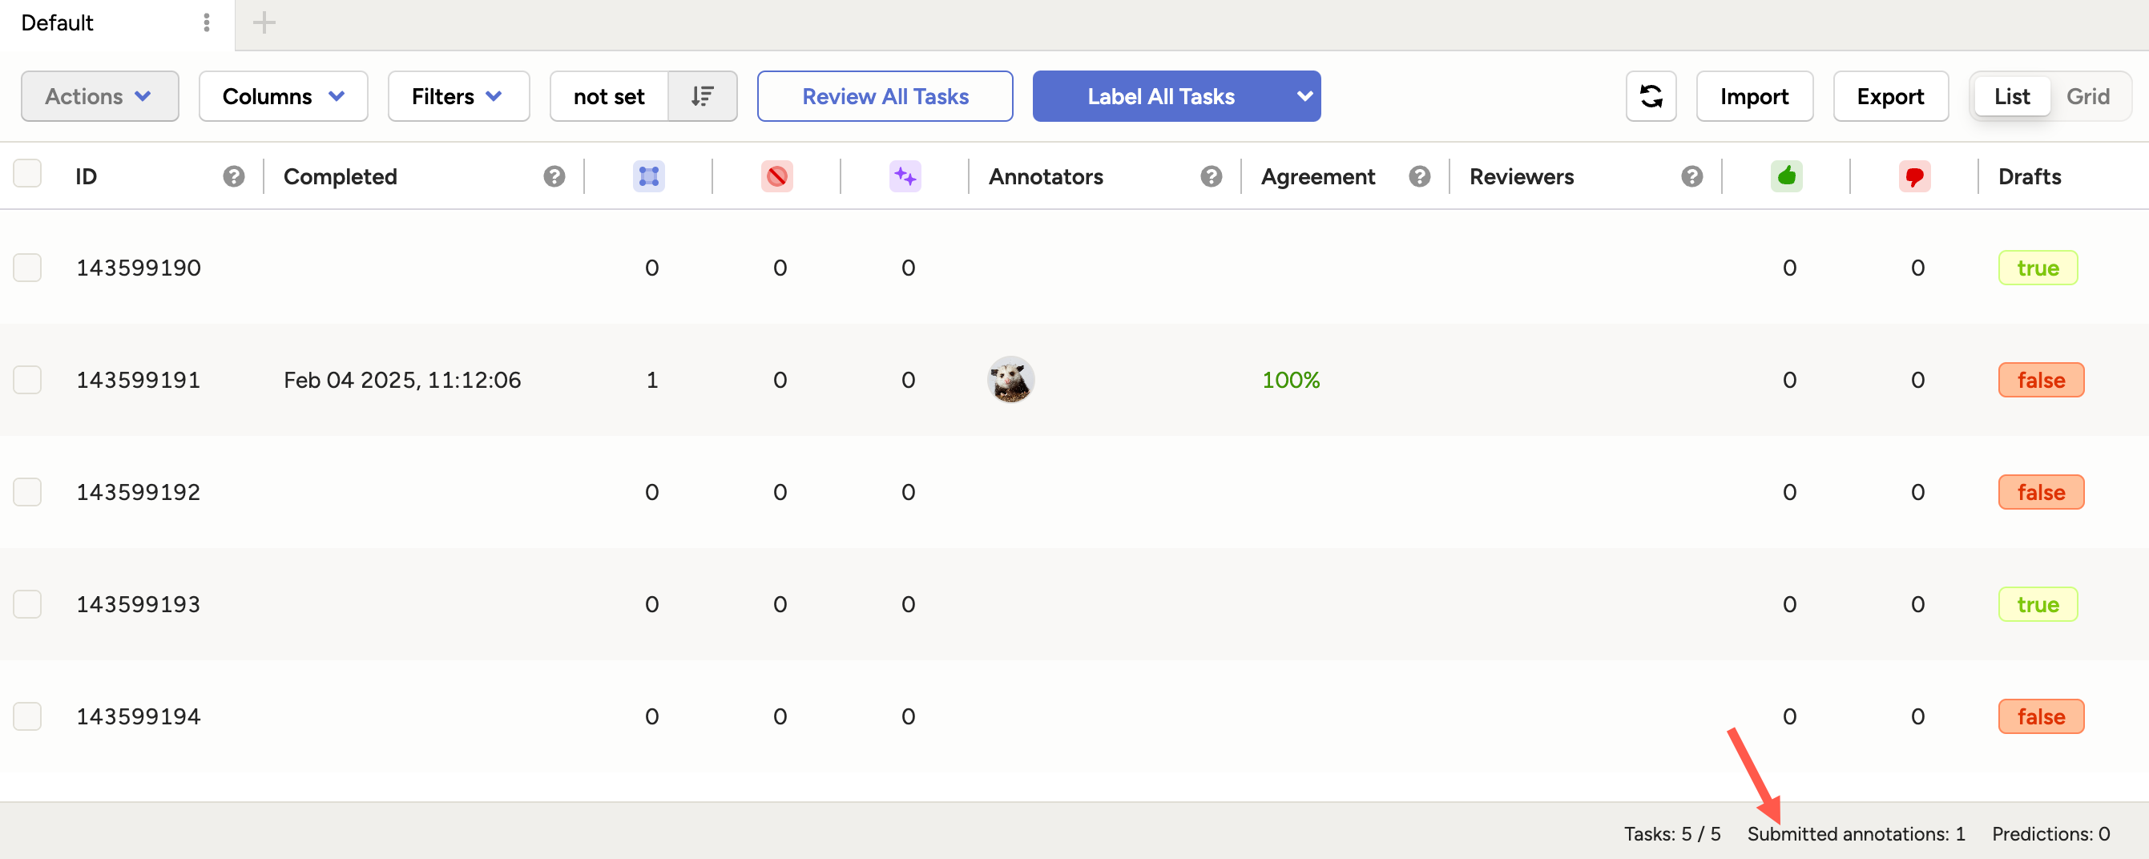Check the checkbox for task 143599190
The image size is (2149, 859).
tap(27, 267)
